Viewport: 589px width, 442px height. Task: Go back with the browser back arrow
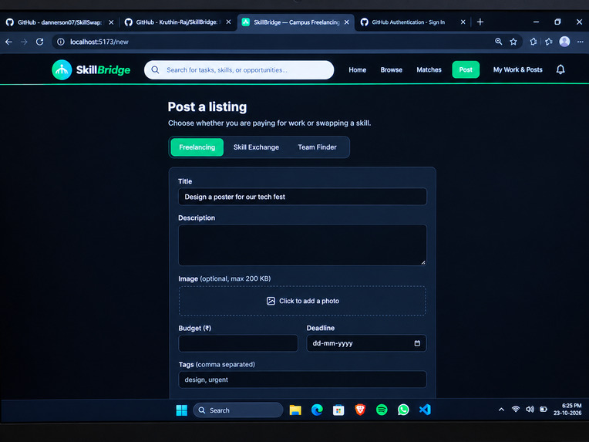pyautogui.click(x=8, y=42)
